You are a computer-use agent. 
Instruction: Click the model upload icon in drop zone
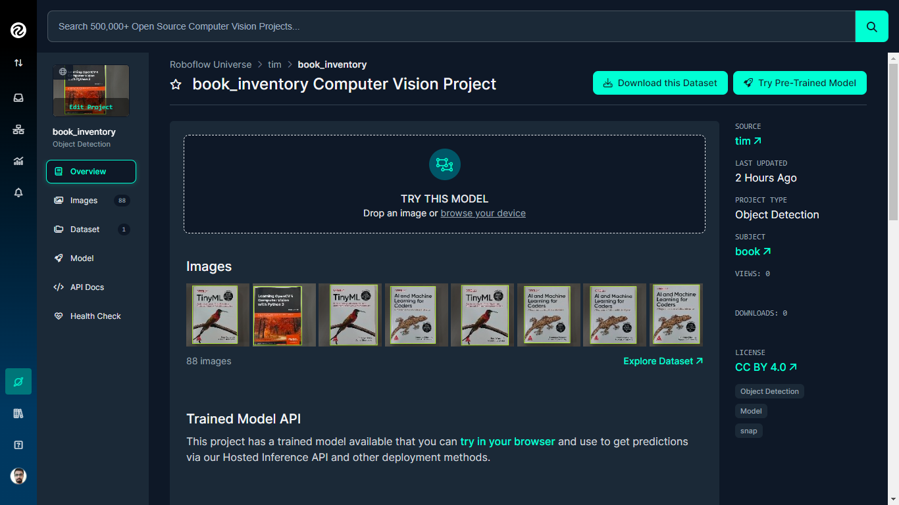click(444, 164)
